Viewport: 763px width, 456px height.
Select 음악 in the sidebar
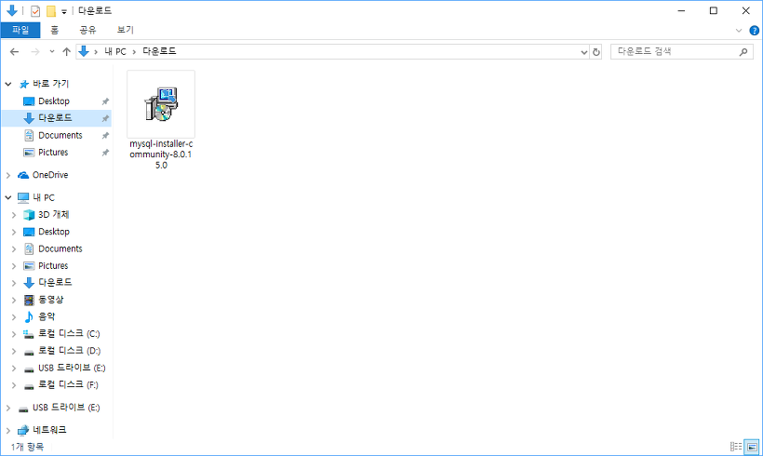tap(47, 316)
